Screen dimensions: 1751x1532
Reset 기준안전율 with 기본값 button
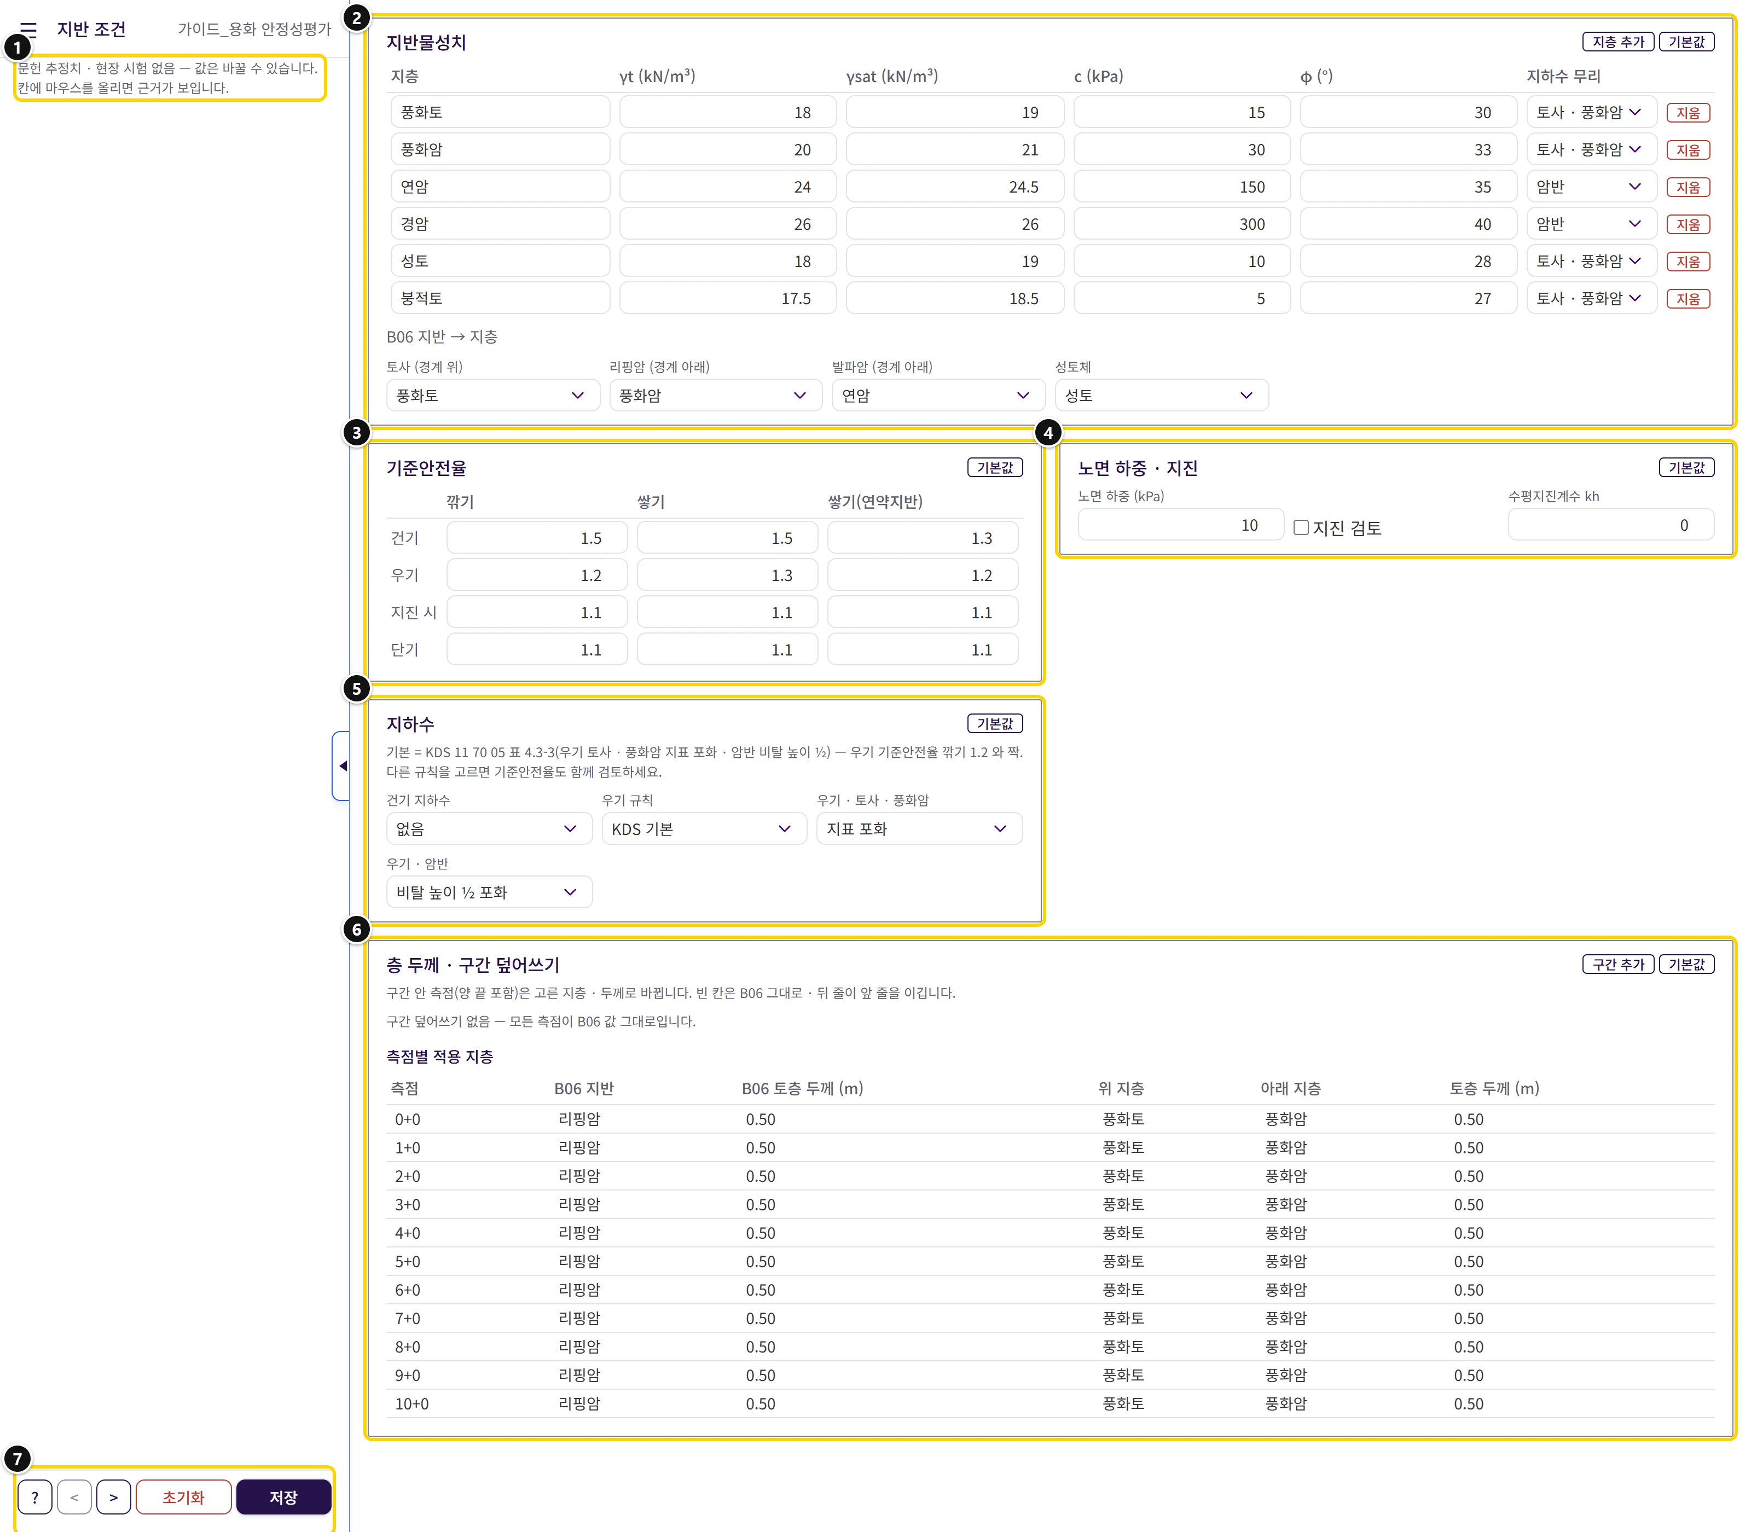click(994, 468)
